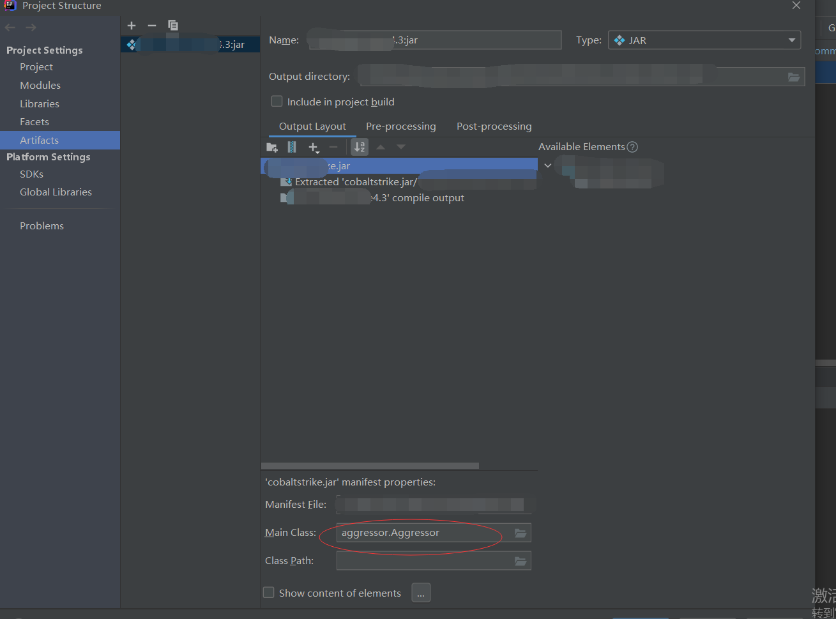The image size is (836, 619).
Task: Click the ellipsis options button
Action: 421,593
